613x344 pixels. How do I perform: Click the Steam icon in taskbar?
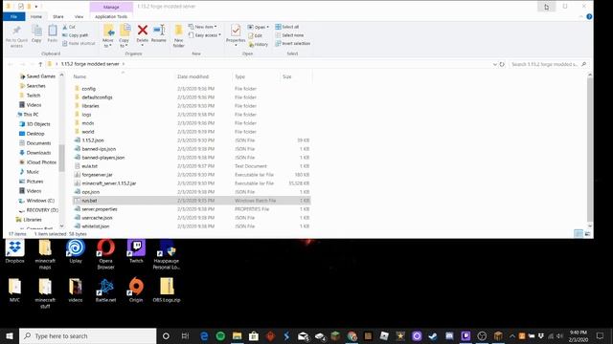tap(433, 335)
